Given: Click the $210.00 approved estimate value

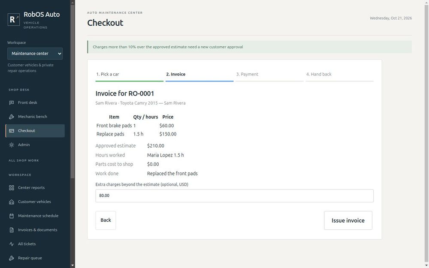Looking at the screenshot, I should [x=156, y=146].
